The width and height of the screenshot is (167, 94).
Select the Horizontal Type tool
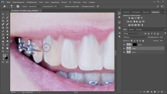(3, 45)
